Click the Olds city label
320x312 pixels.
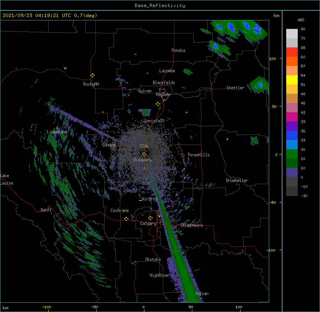[x=144, y=146]
